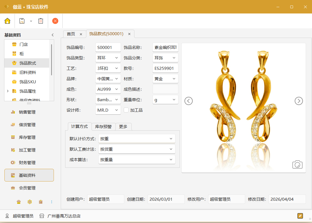Click the gift box icon at sidebar bottom
This screenshot has width=312, height=223.
19,202
